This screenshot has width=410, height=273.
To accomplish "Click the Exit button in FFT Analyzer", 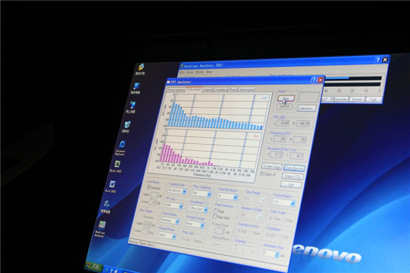I will click(x=291, y=184).
